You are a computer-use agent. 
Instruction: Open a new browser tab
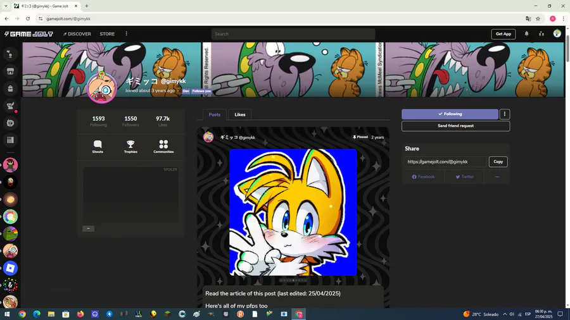(x=87, y=6)
